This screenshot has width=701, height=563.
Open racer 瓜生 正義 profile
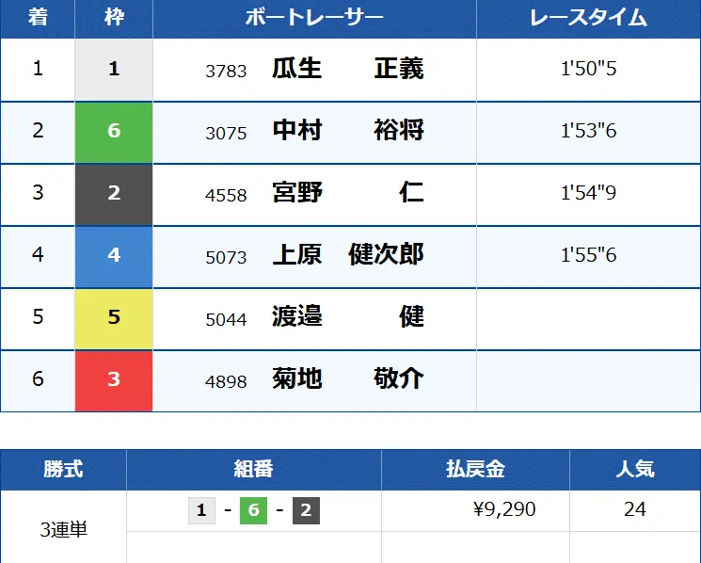pyautogui.click(x=347, y=70)
